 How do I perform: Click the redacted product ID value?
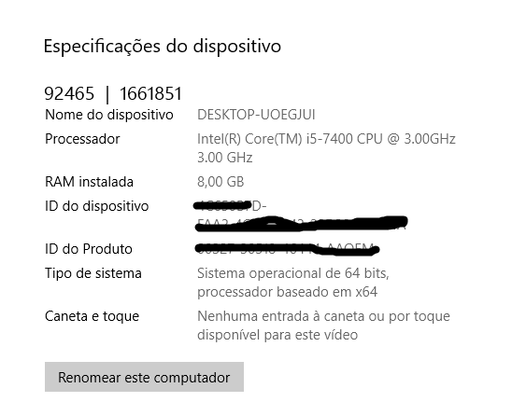[287, 249]
